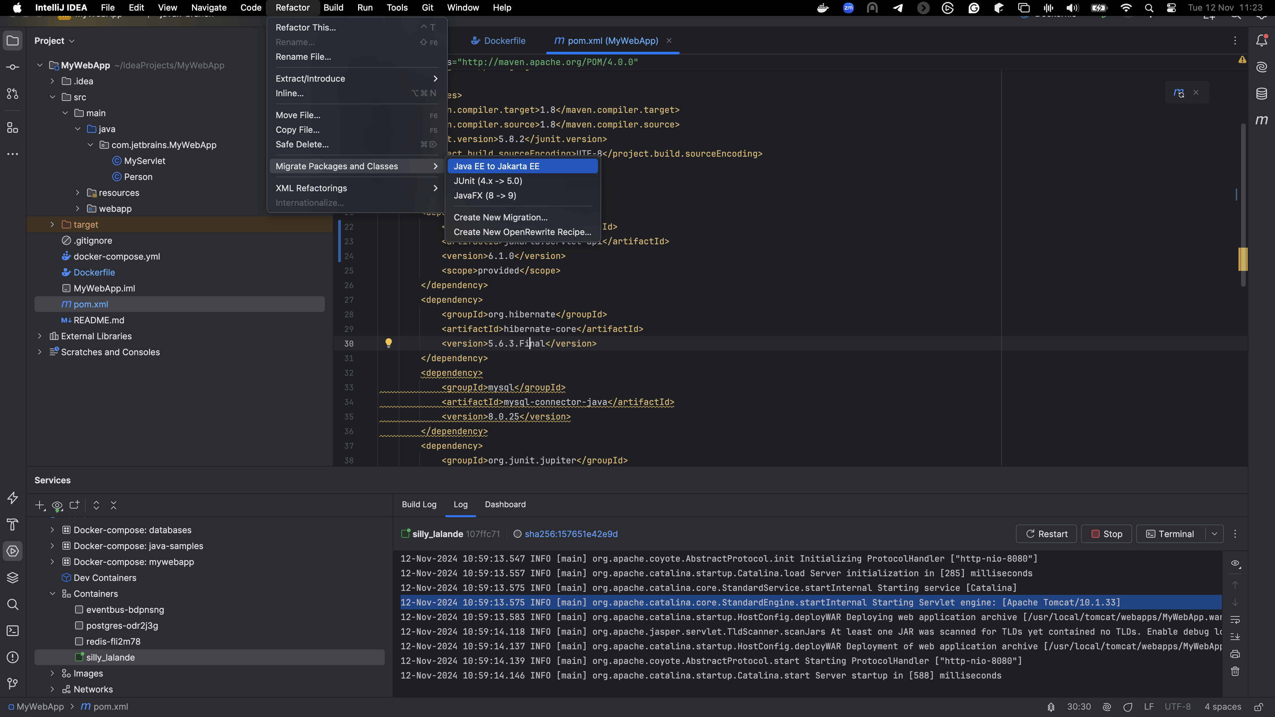Expand the target folder in the project tree
Screen dimensions: 1275x717
click(x=52, y=224)
